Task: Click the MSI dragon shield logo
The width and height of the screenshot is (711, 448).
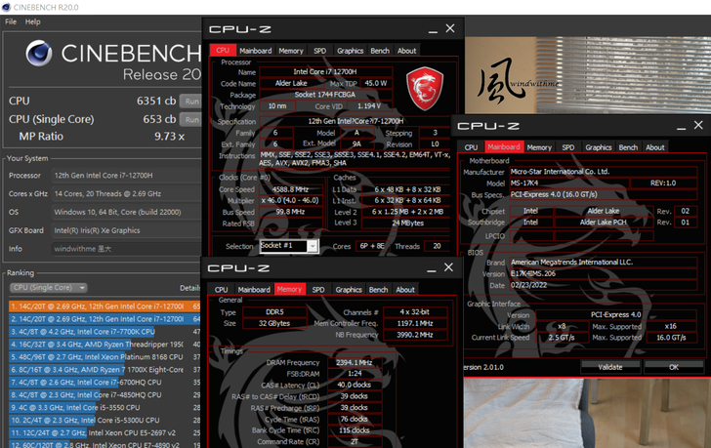Action: pos(425,89)
